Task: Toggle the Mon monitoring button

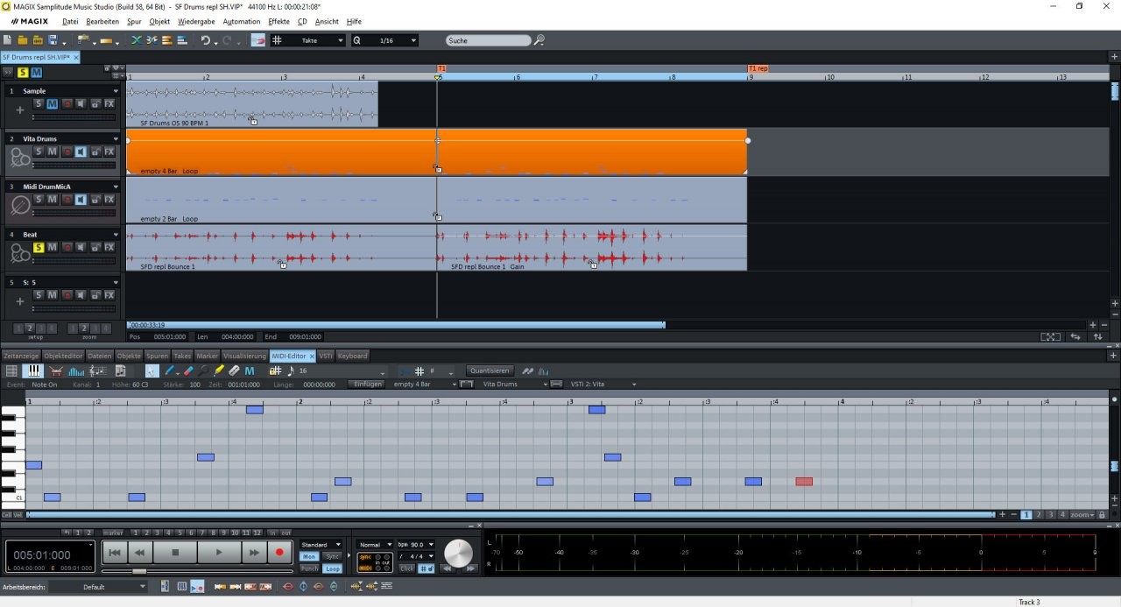Action: 309,556
